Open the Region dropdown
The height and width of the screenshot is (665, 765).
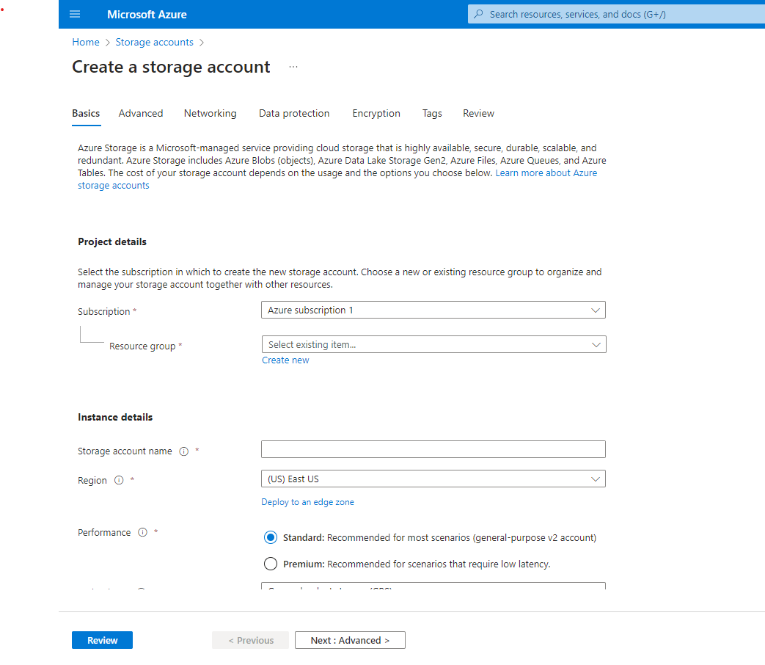coord(433,479)
